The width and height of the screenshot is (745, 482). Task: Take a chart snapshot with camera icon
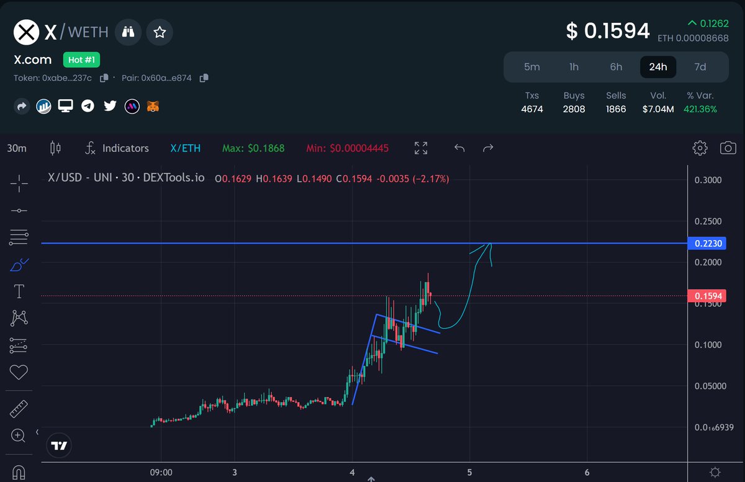pyautogui.click(x=728, y=148)
